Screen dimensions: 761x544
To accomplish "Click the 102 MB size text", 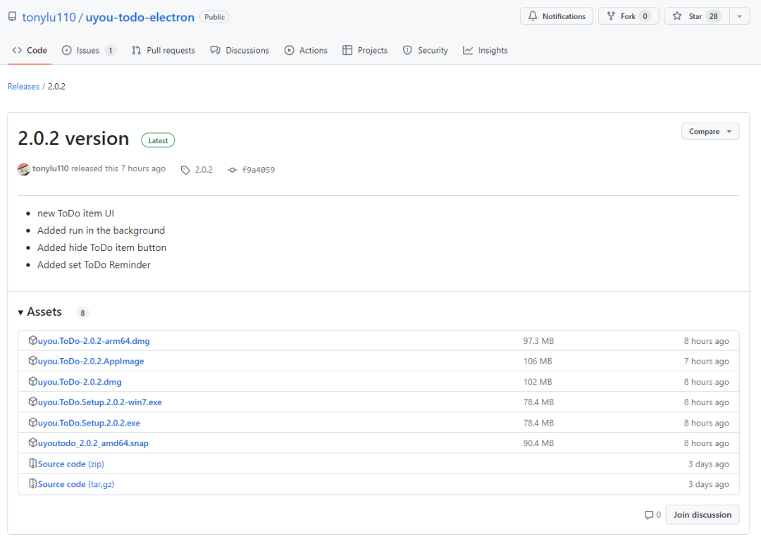I will coord(538,382).
